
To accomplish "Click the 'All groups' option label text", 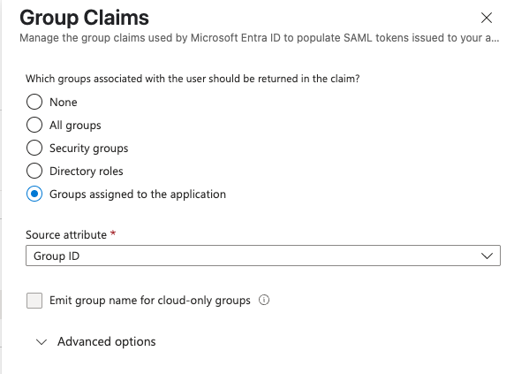I will coord(75,126).
